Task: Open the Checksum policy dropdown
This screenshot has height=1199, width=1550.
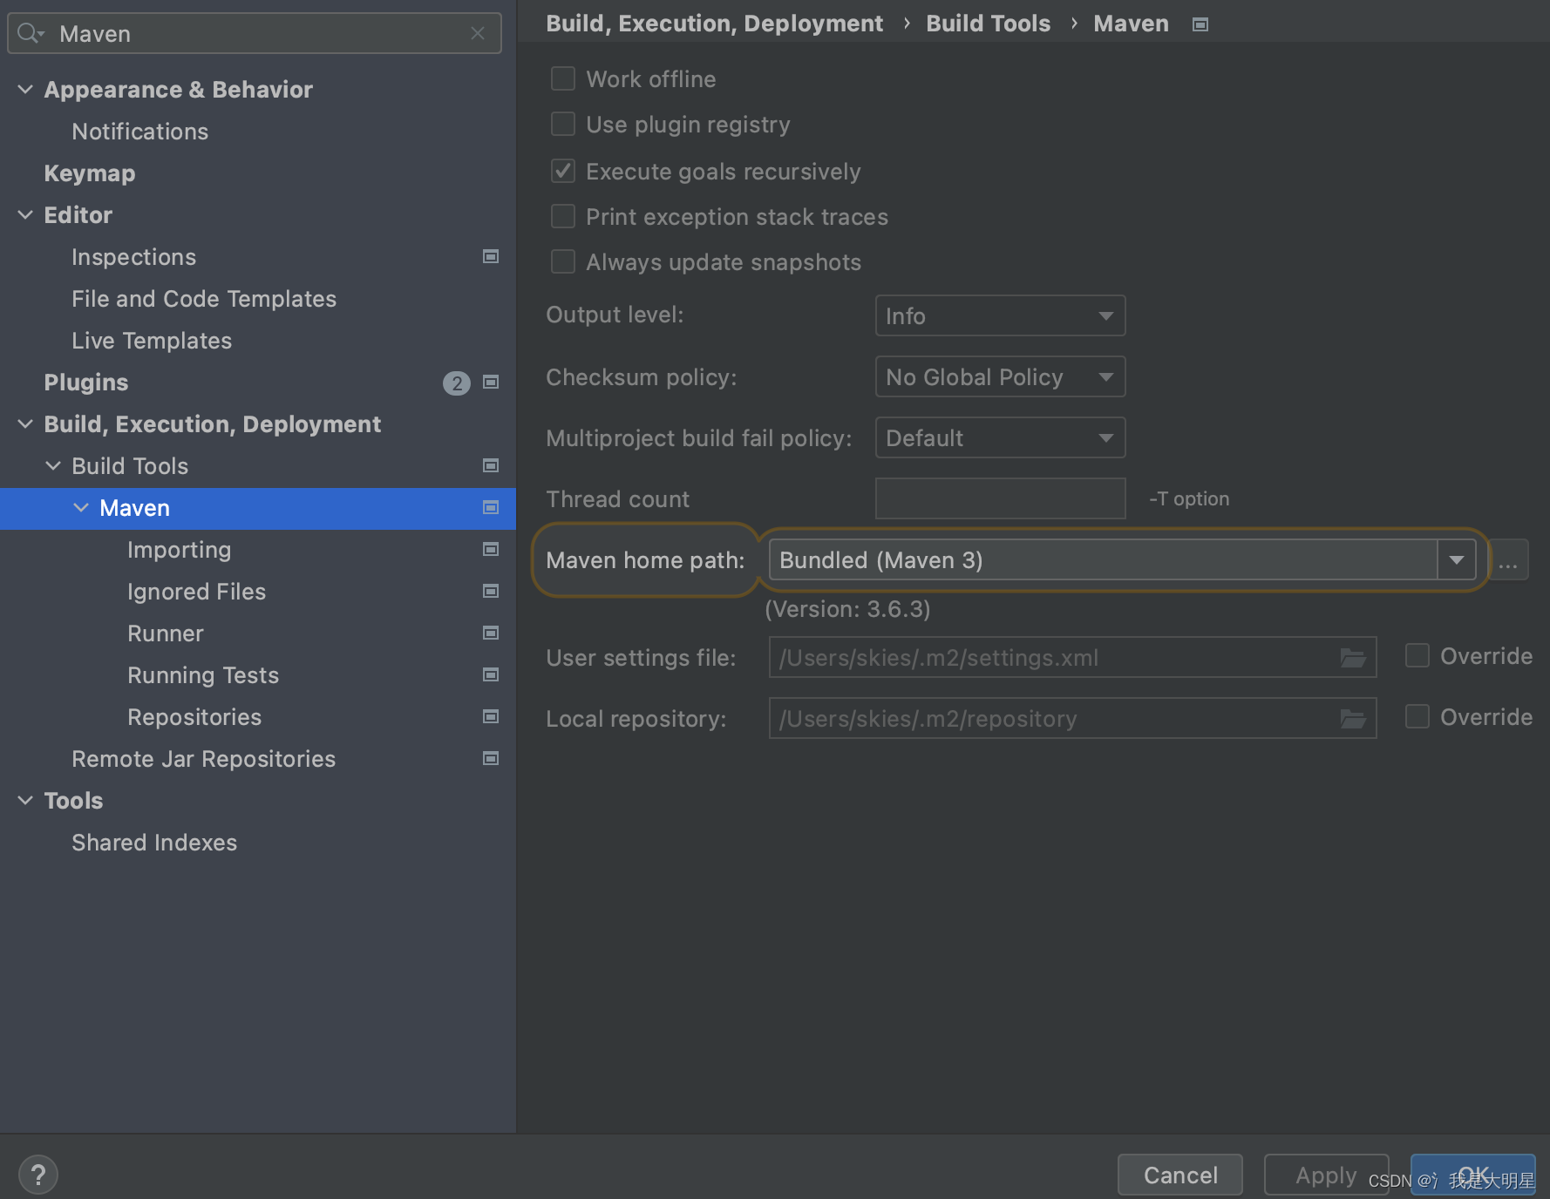Action: point(1000,376)
